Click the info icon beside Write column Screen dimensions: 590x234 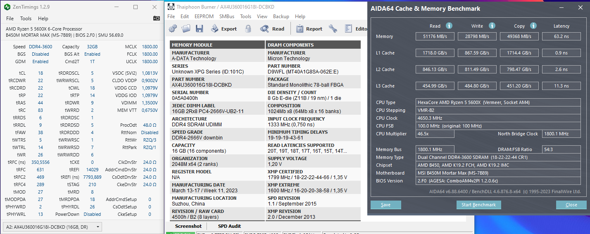tap(492, 26)
